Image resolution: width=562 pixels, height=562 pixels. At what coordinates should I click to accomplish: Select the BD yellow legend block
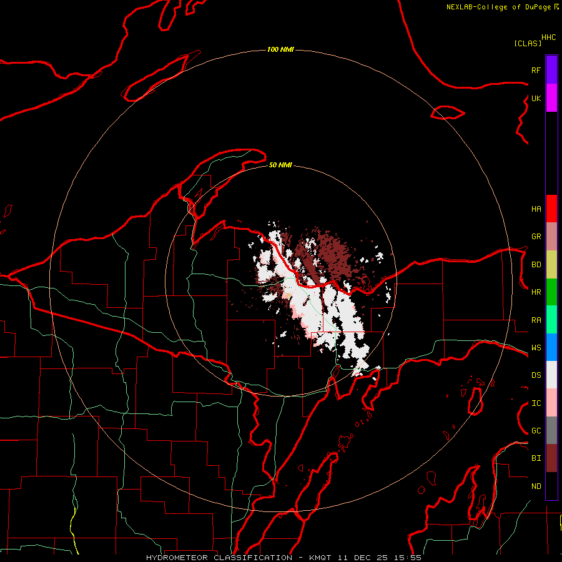[x=551, y=264]
